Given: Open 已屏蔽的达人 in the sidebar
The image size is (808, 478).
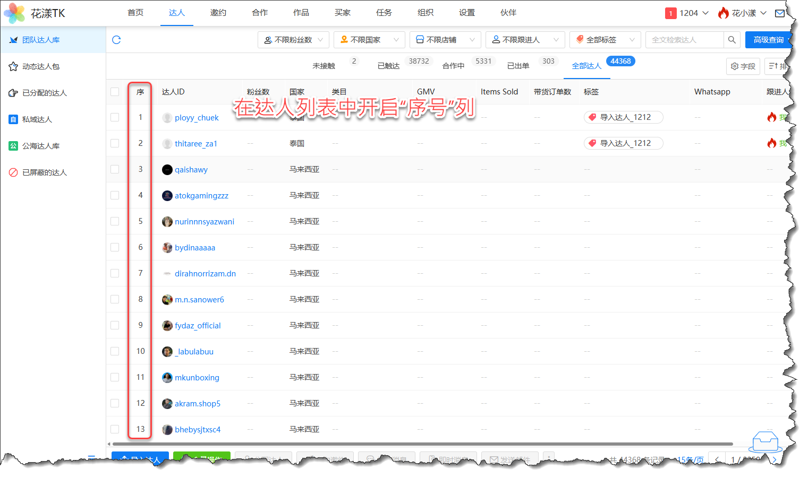Looking at the screenshot, I should pyautogui.click(x=44, y=172).
